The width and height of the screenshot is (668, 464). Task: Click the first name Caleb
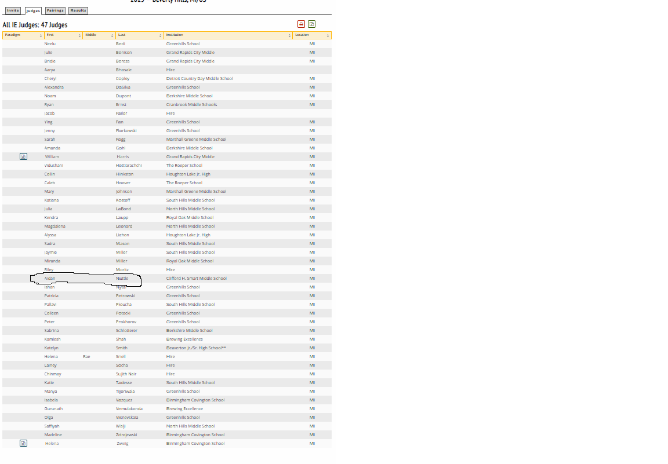[49, 183]
